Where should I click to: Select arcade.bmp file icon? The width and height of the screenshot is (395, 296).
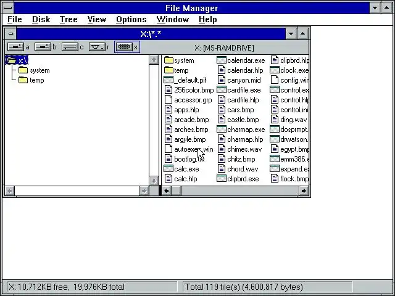pos(168,119)
